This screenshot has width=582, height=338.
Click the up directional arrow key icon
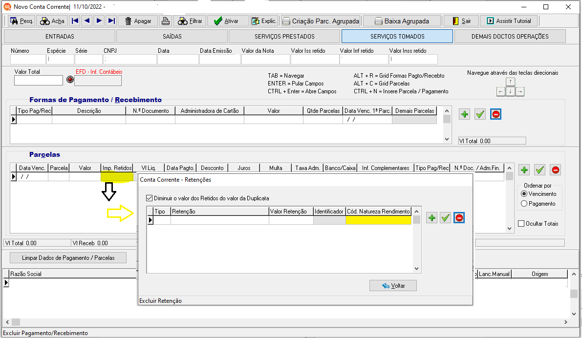tap(510, 82)
